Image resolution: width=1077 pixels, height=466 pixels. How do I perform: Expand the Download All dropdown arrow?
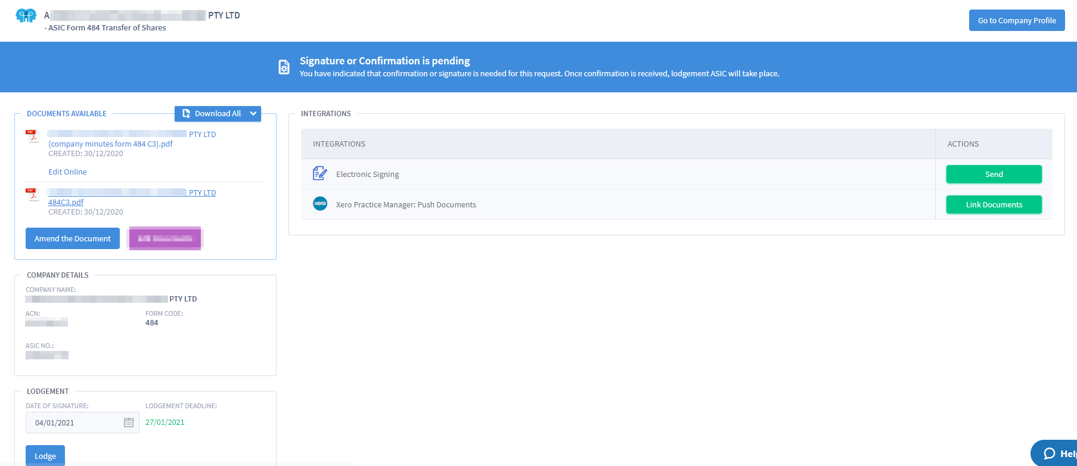(253, 114)
